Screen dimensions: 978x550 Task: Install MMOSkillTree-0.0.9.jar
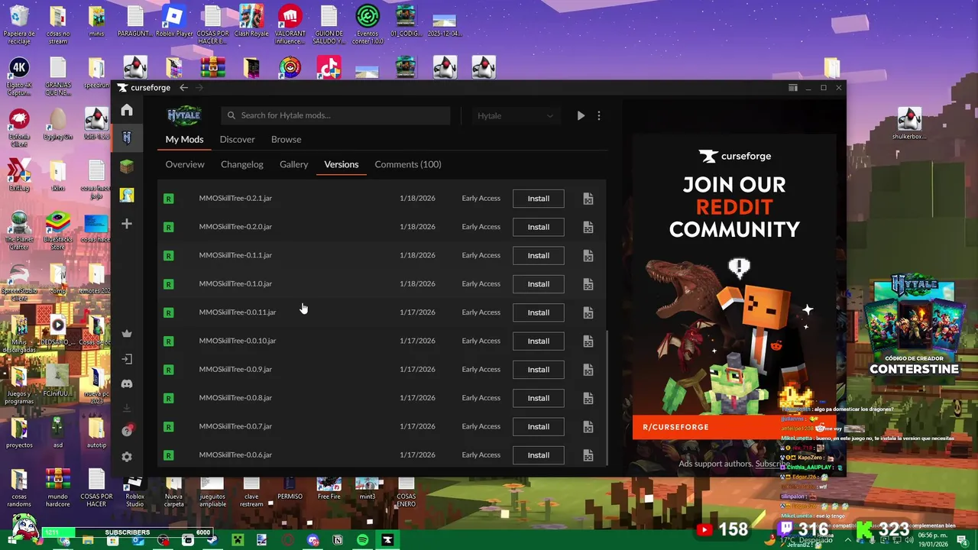[x=539, y=370]
